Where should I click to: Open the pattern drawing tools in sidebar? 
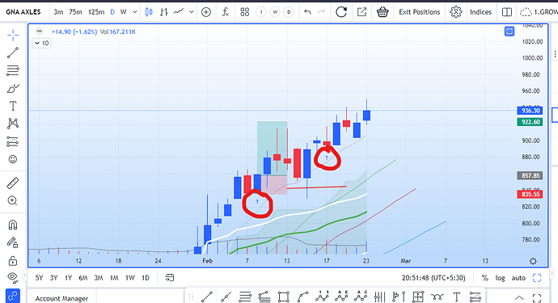coord(13,124)
